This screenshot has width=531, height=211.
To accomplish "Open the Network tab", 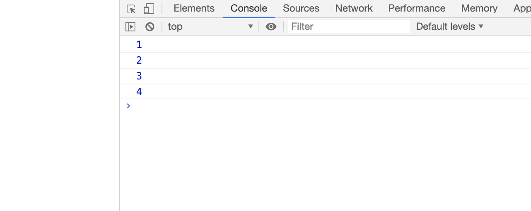I will (354, 8).
